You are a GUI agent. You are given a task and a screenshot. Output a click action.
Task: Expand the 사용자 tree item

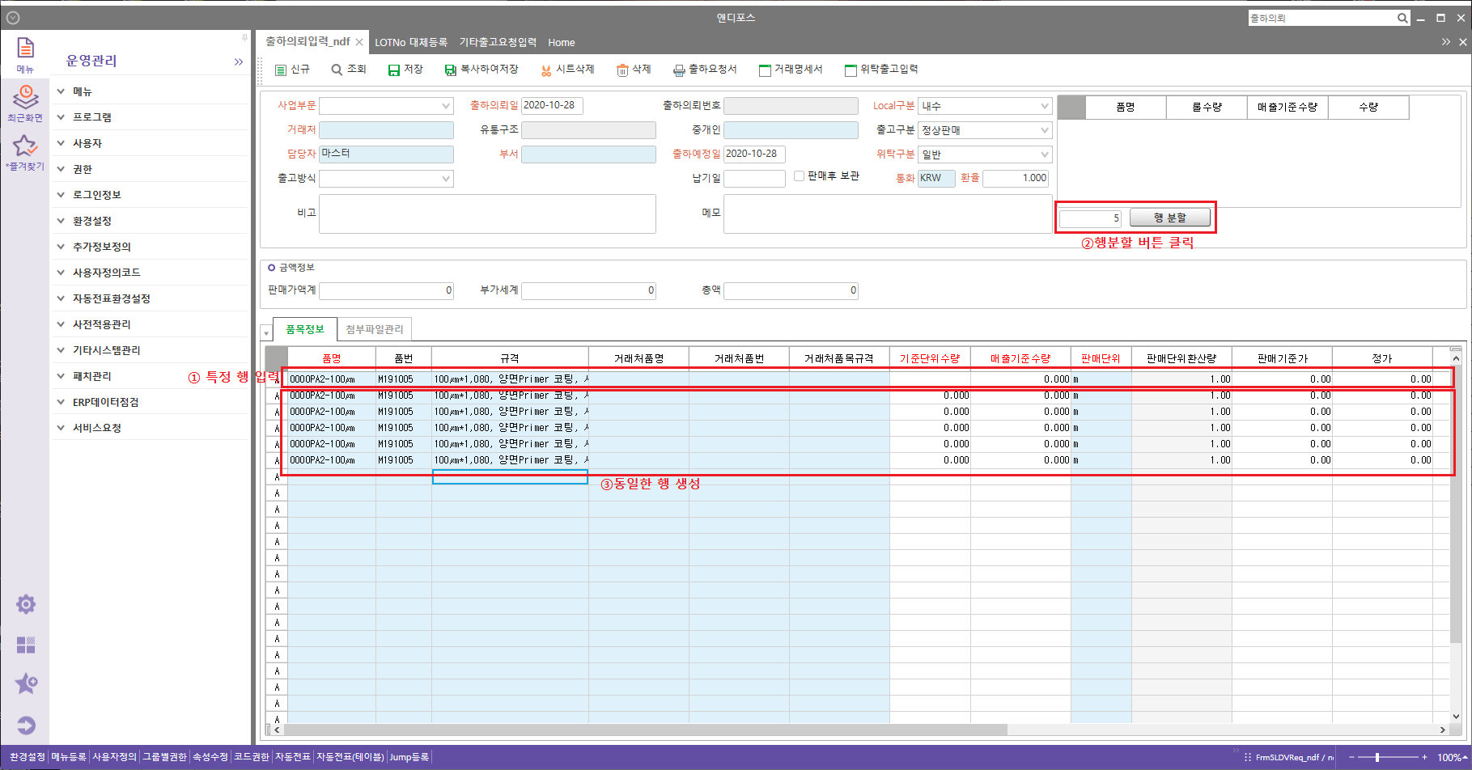click(x=61, y=143)
